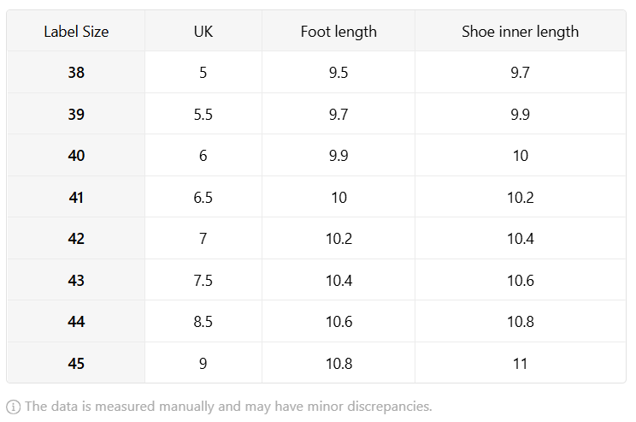Click the info icon beside the disclaimer

[13, 407]
